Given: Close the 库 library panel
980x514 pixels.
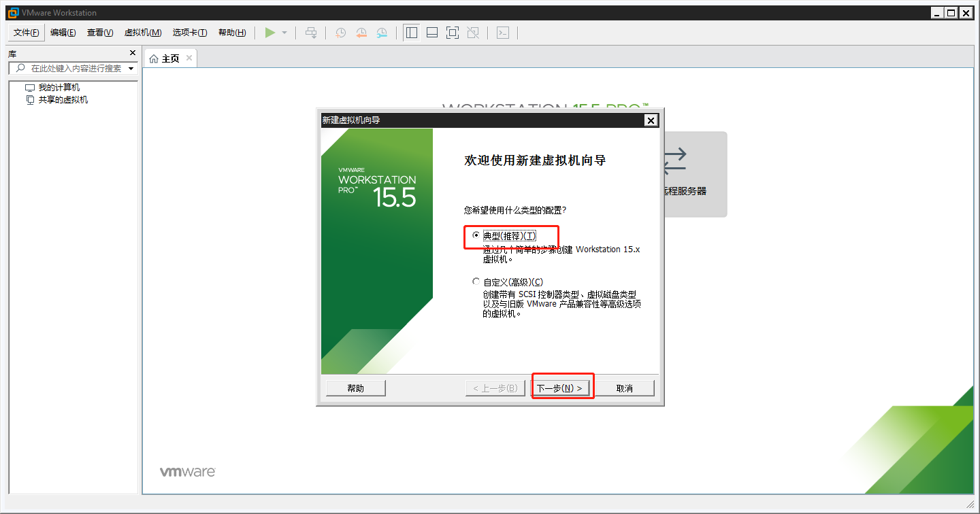Looking at the screenshot, I should coord(133,53).
